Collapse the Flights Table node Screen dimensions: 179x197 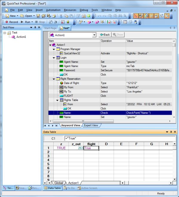tap(57, 100)
